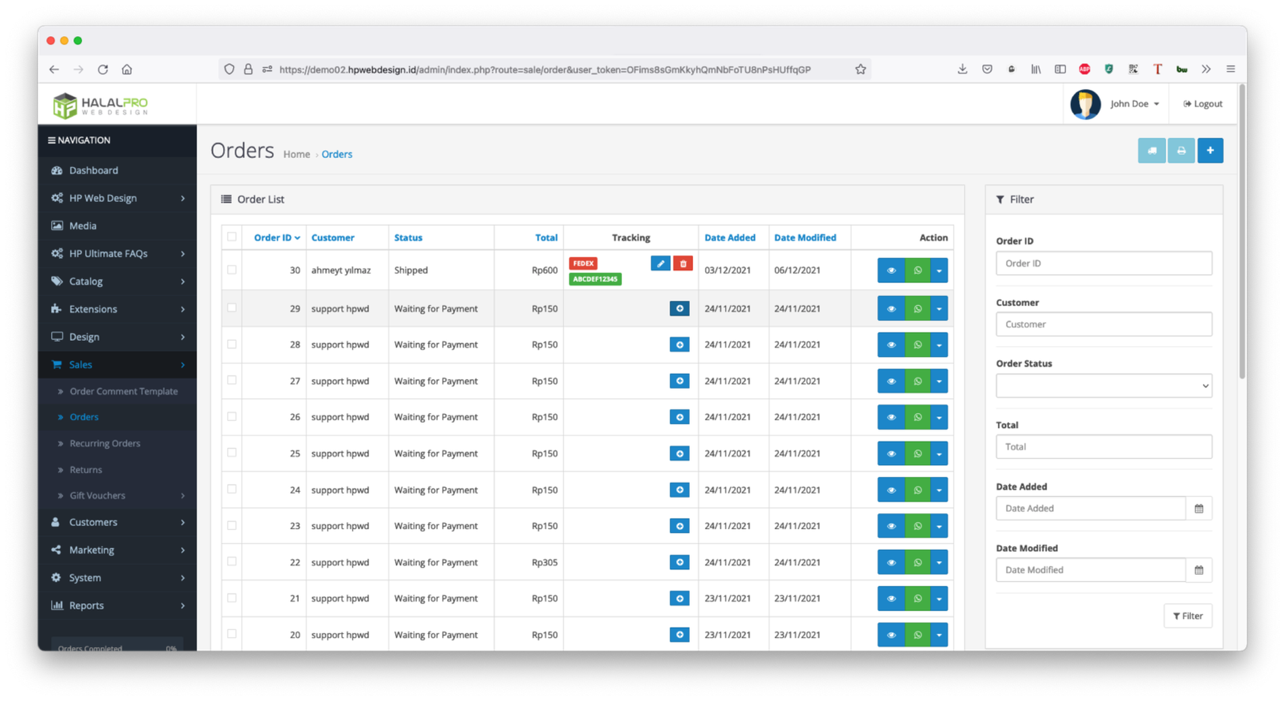Click WhatsApp icon for order 27
Image resolution: width=1285 pixels, height=701 pixels.
pos(918,381)
